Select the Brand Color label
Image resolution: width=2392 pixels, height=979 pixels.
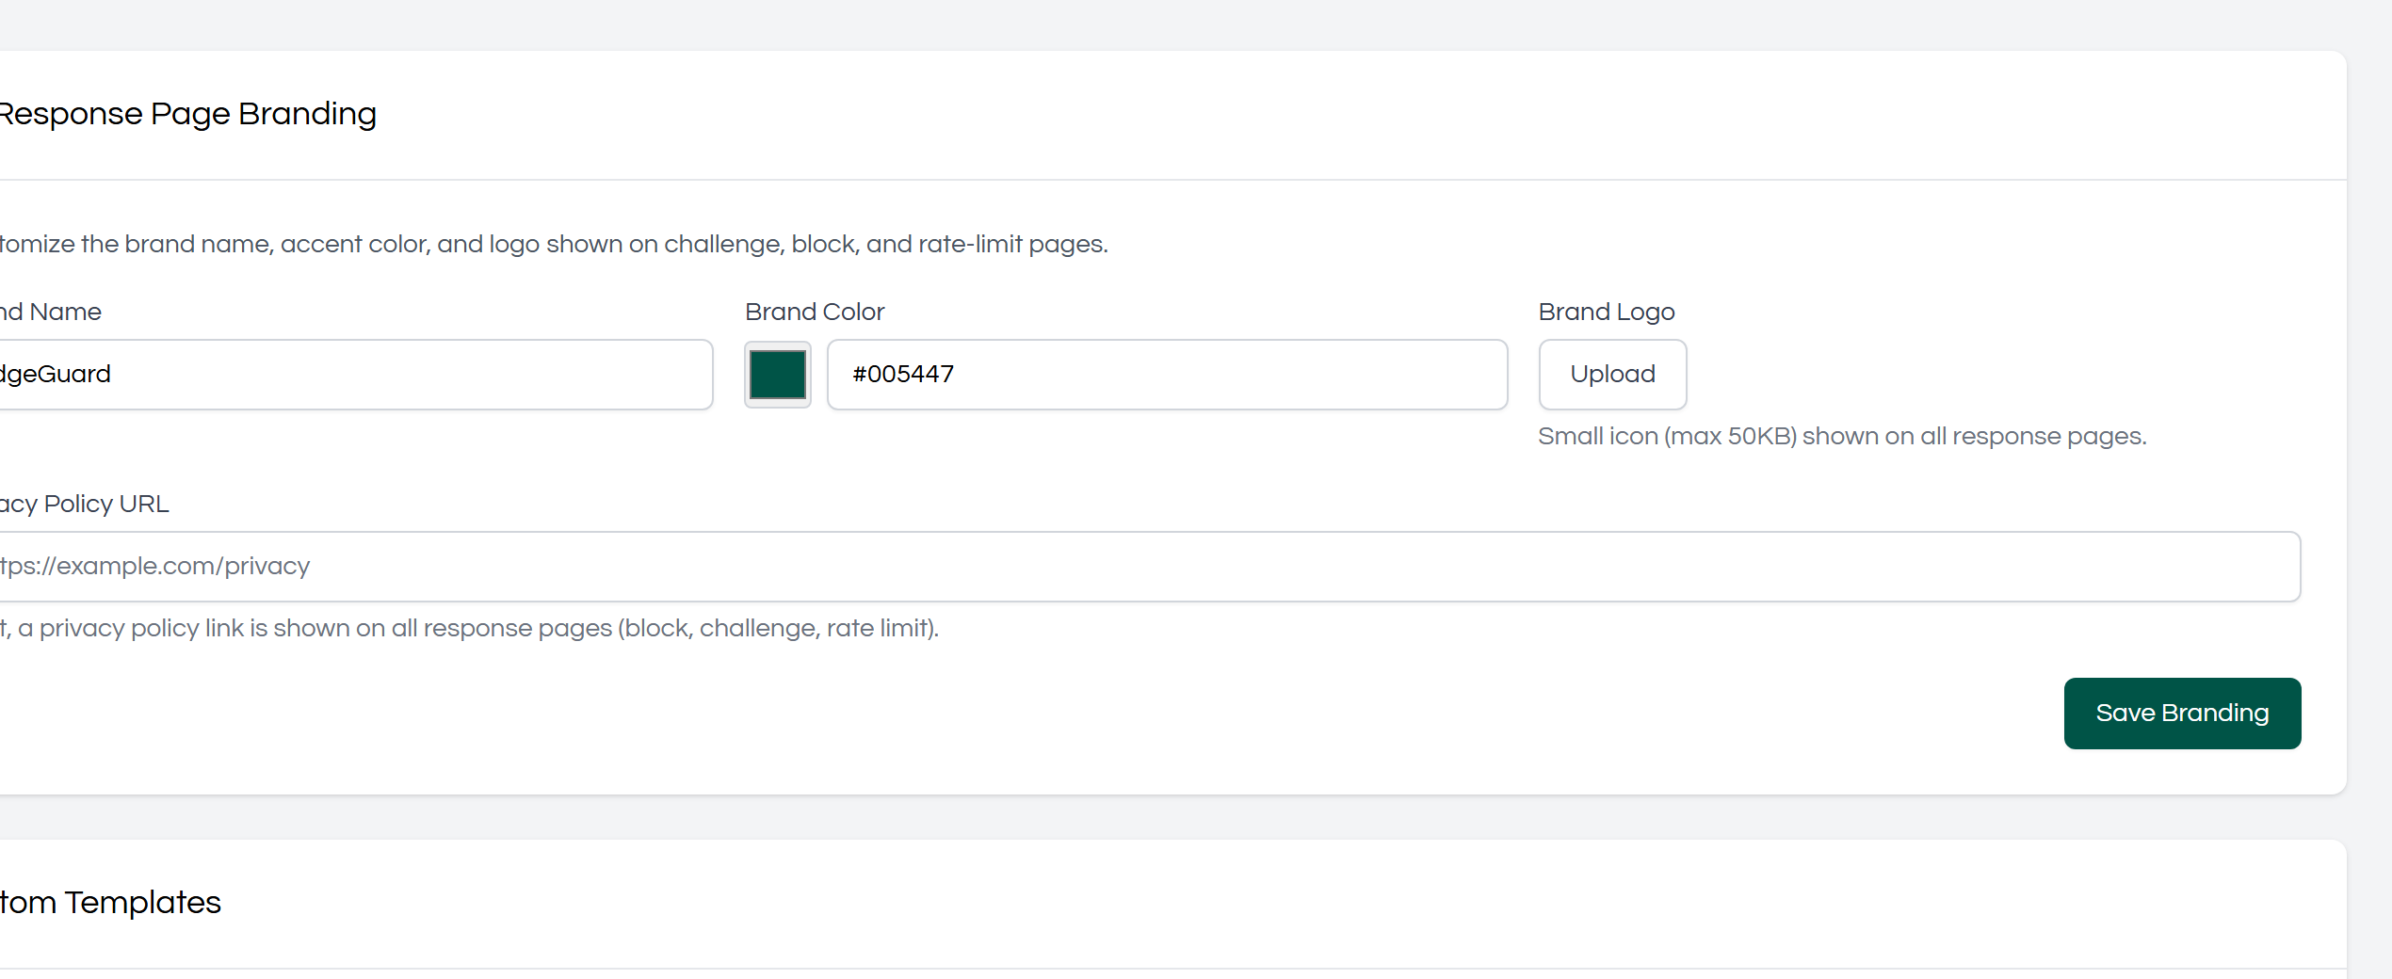click(815, 312)
